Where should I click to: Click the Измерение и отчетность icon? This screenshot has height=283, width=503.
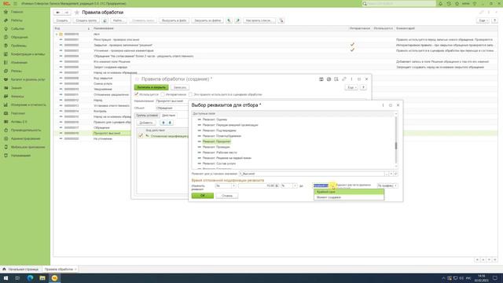[6, 105]
